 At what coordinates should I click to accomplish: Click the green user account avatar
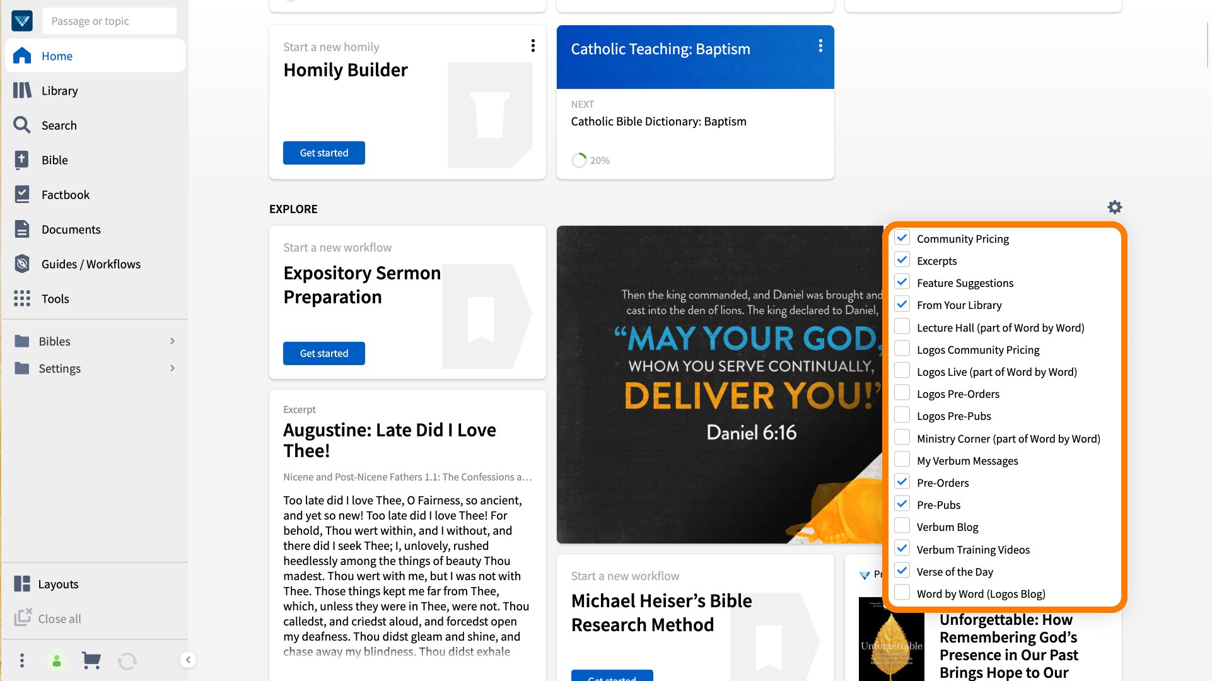point(56,660)
